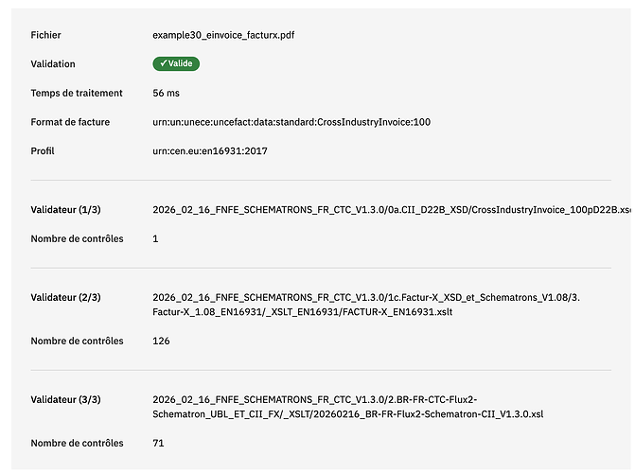Viewport: 635px width, 473px height.
Task: Click the control count 71
Action: click(x=158, y=443)
